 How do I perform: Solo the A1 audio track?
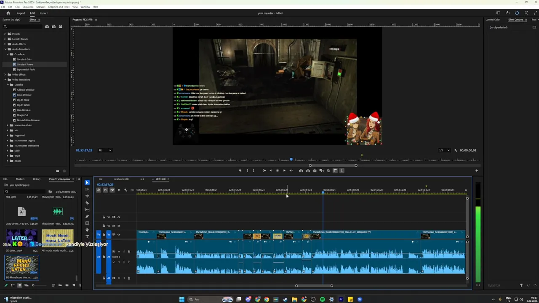[124, 252]
